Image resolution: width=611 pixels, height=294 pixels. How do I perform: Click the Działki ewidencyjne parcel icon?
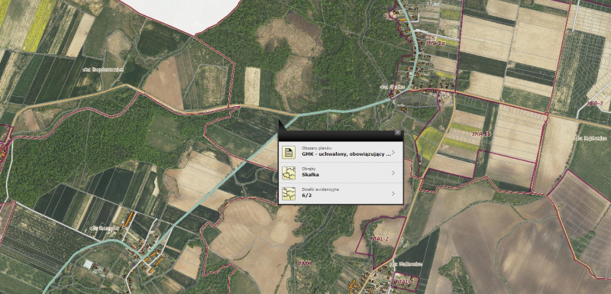(289, 193)
